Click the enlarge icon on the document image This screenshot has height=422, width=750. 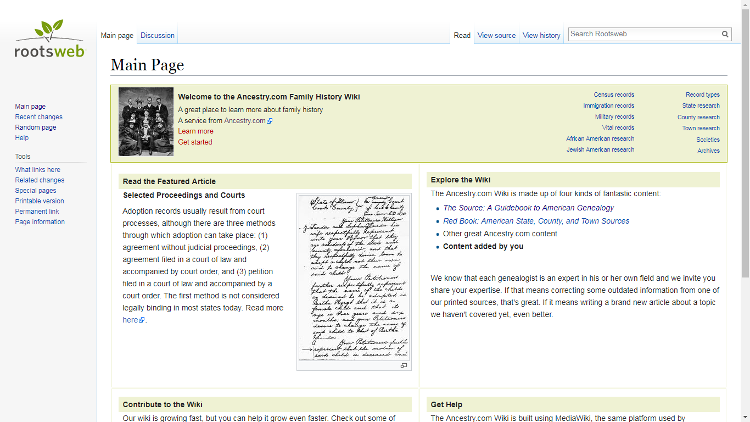404,365
